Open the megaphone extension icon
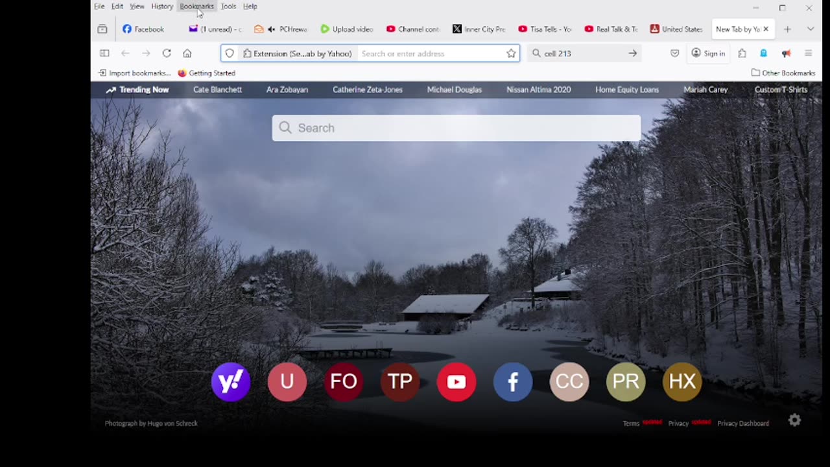Viewport: 830px width, 467px height. click(786, 53)
